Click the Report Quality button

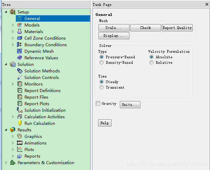point(177,28)
